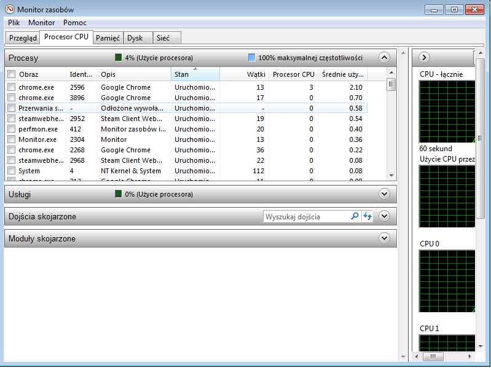Click the refresh icon beside the search box
This screenshot has height=368, width=491.
point(367,216)
